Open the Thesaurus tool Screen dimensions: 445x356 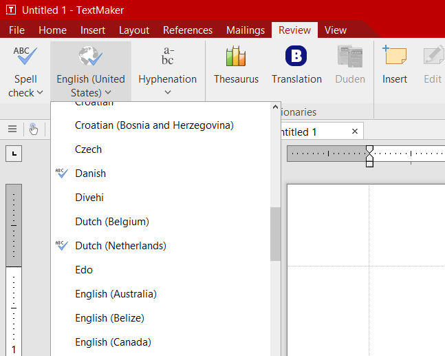(x=236, y=57)
